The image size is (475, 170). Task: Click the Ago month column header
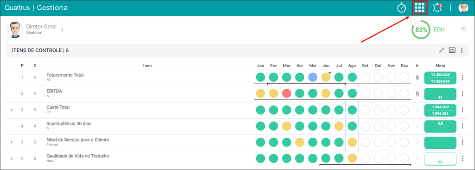pos(352,66)
